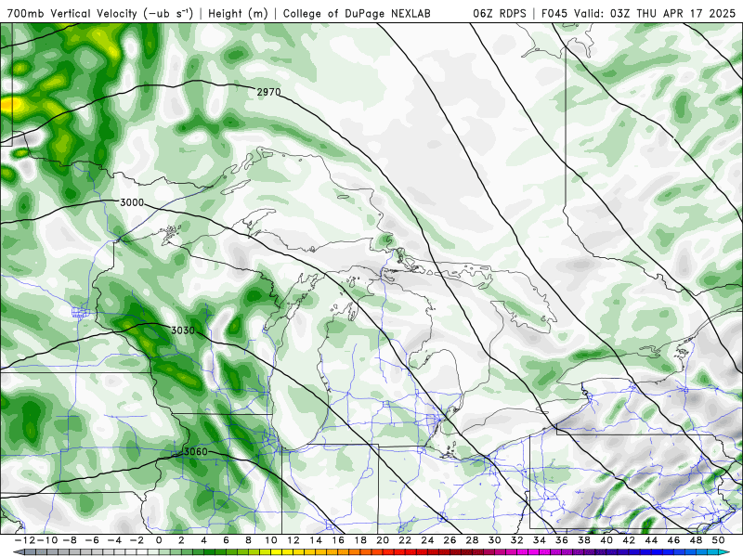Image resolution: width=743 pixels, height=557 pixels.
Task: Click the 40 value on the color scale
Action: [606, 540]
